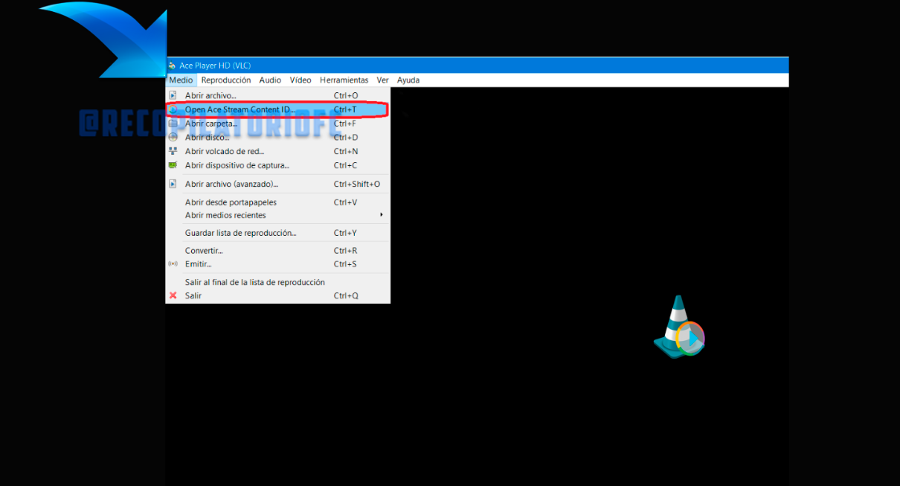Click the VLC cone logo in video area
900x486 pixels.
(x=679, y=327)
